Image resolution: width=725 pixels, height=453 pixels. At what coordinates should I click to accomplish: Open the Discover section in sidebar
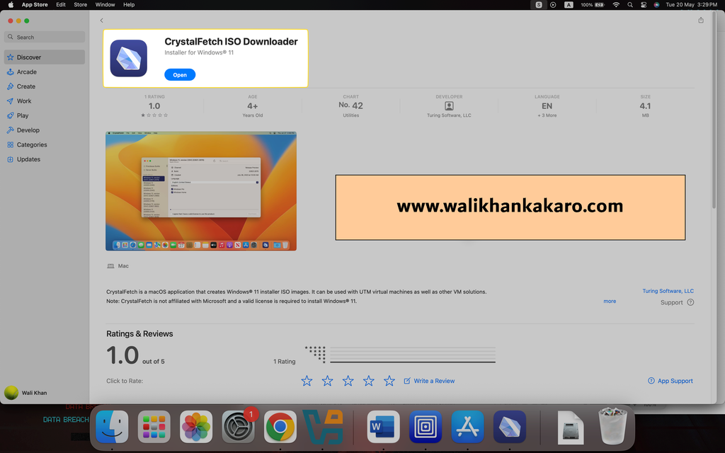point(45,57)
